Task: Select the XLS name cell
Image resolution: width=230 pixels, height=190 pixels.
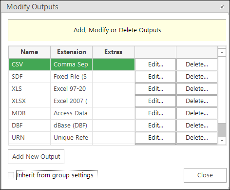Action: coord(30,89)
